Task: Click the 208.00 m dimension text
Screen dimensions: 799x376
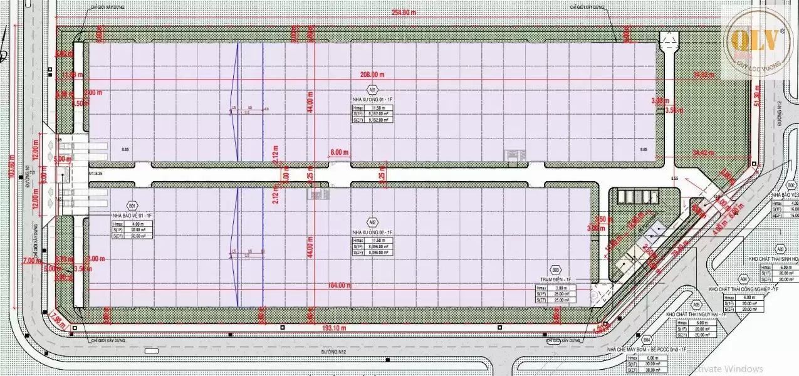Action: [372, 74]
